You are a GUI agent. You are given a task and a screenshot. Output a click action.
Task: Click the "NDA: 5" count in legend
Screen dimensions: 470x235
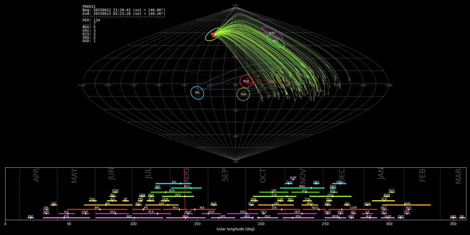point(89,27)
